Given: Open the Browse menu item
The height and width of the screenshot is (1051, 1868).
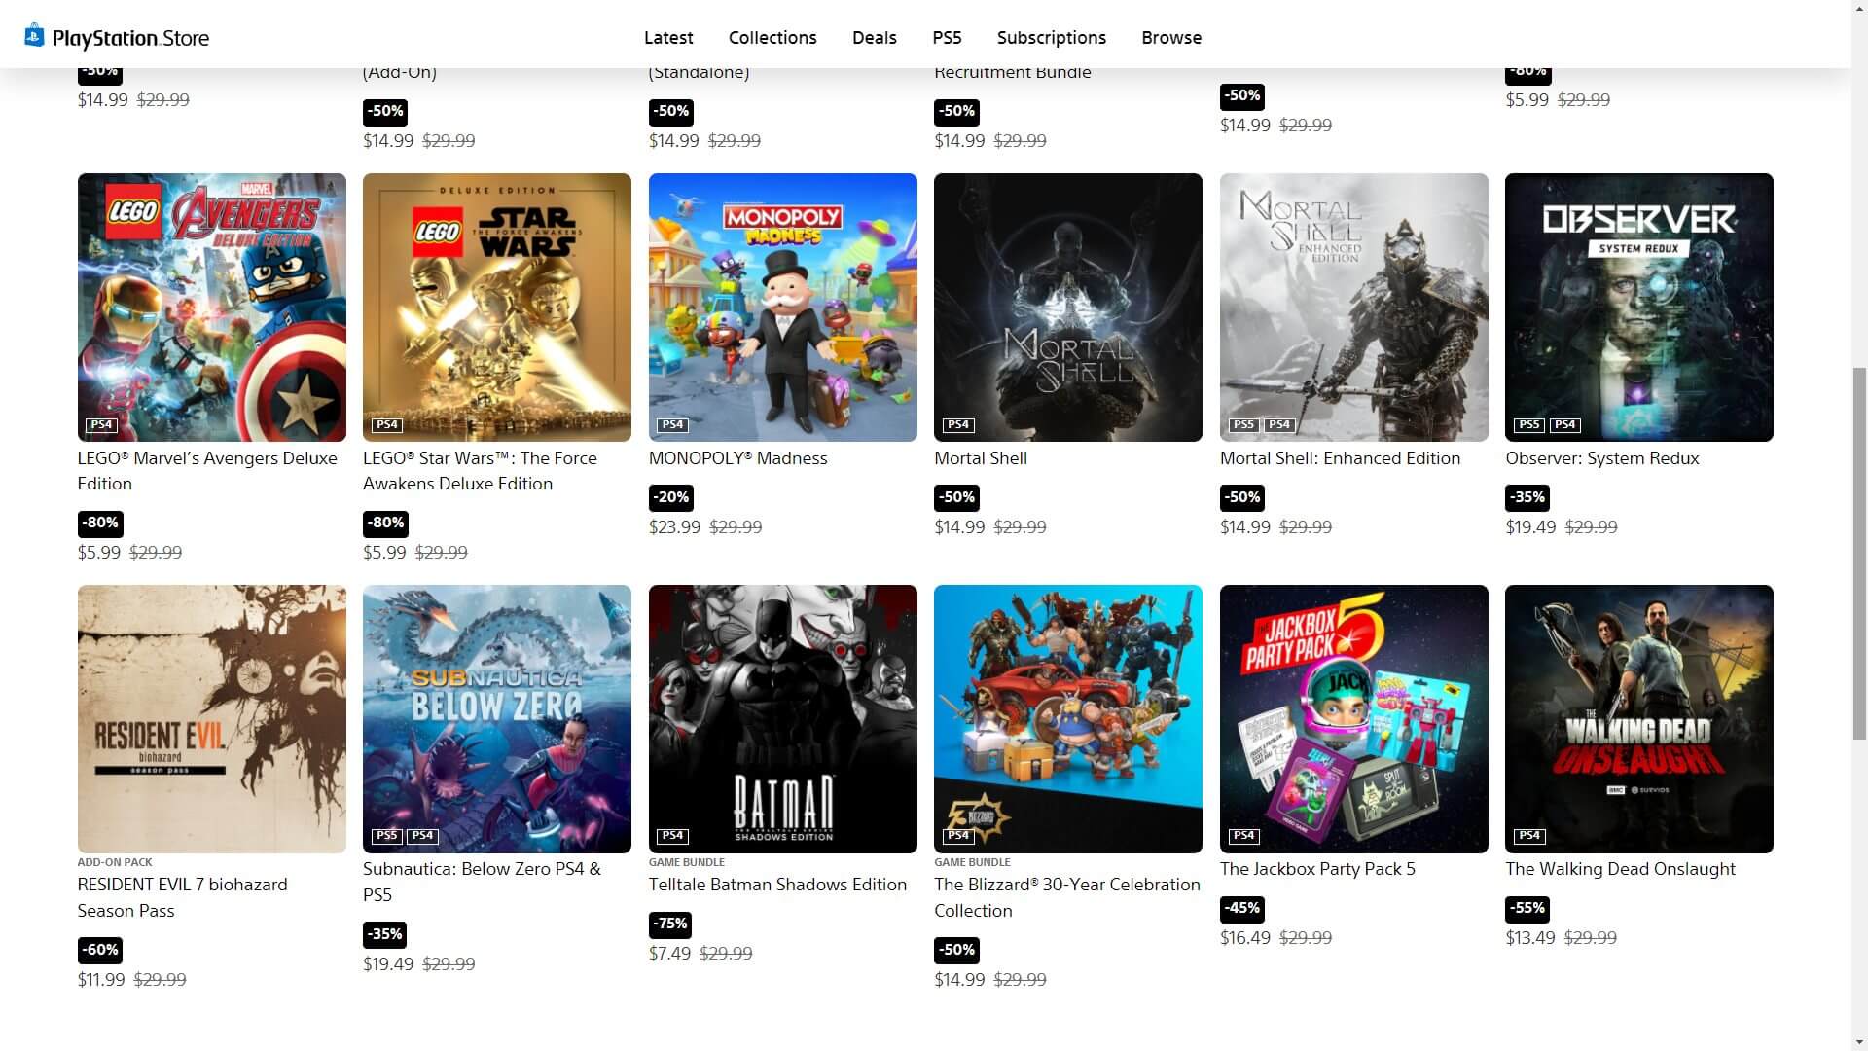Looking at the screenshot, I should 1171,38.
